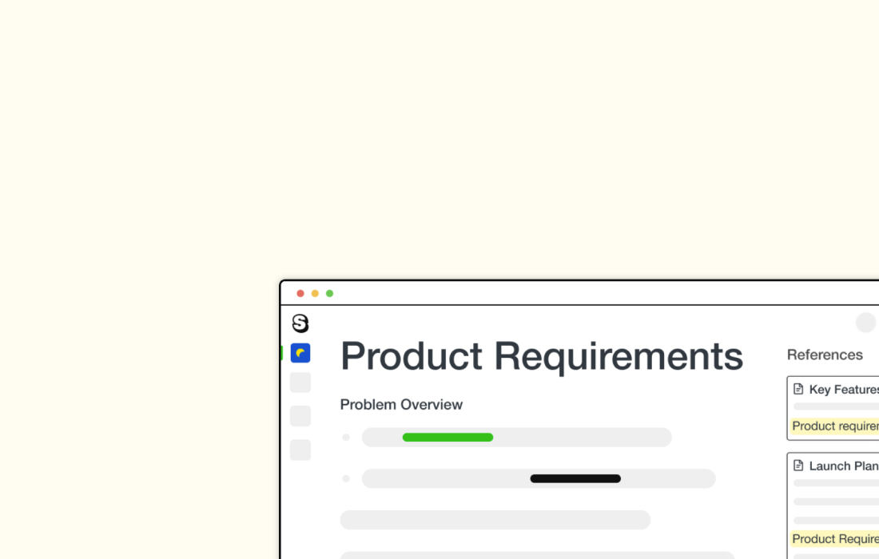Close the window with the red button

300,294
